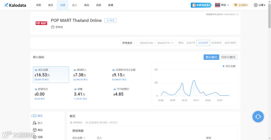Click the end date 2024/07/31 field
Viewport: 271px width, 140px height.
coord(164,43)
